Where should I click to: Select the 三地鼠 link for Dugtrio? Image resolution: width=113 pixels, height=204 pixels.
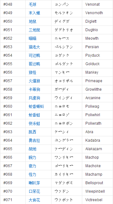point(35,30)
